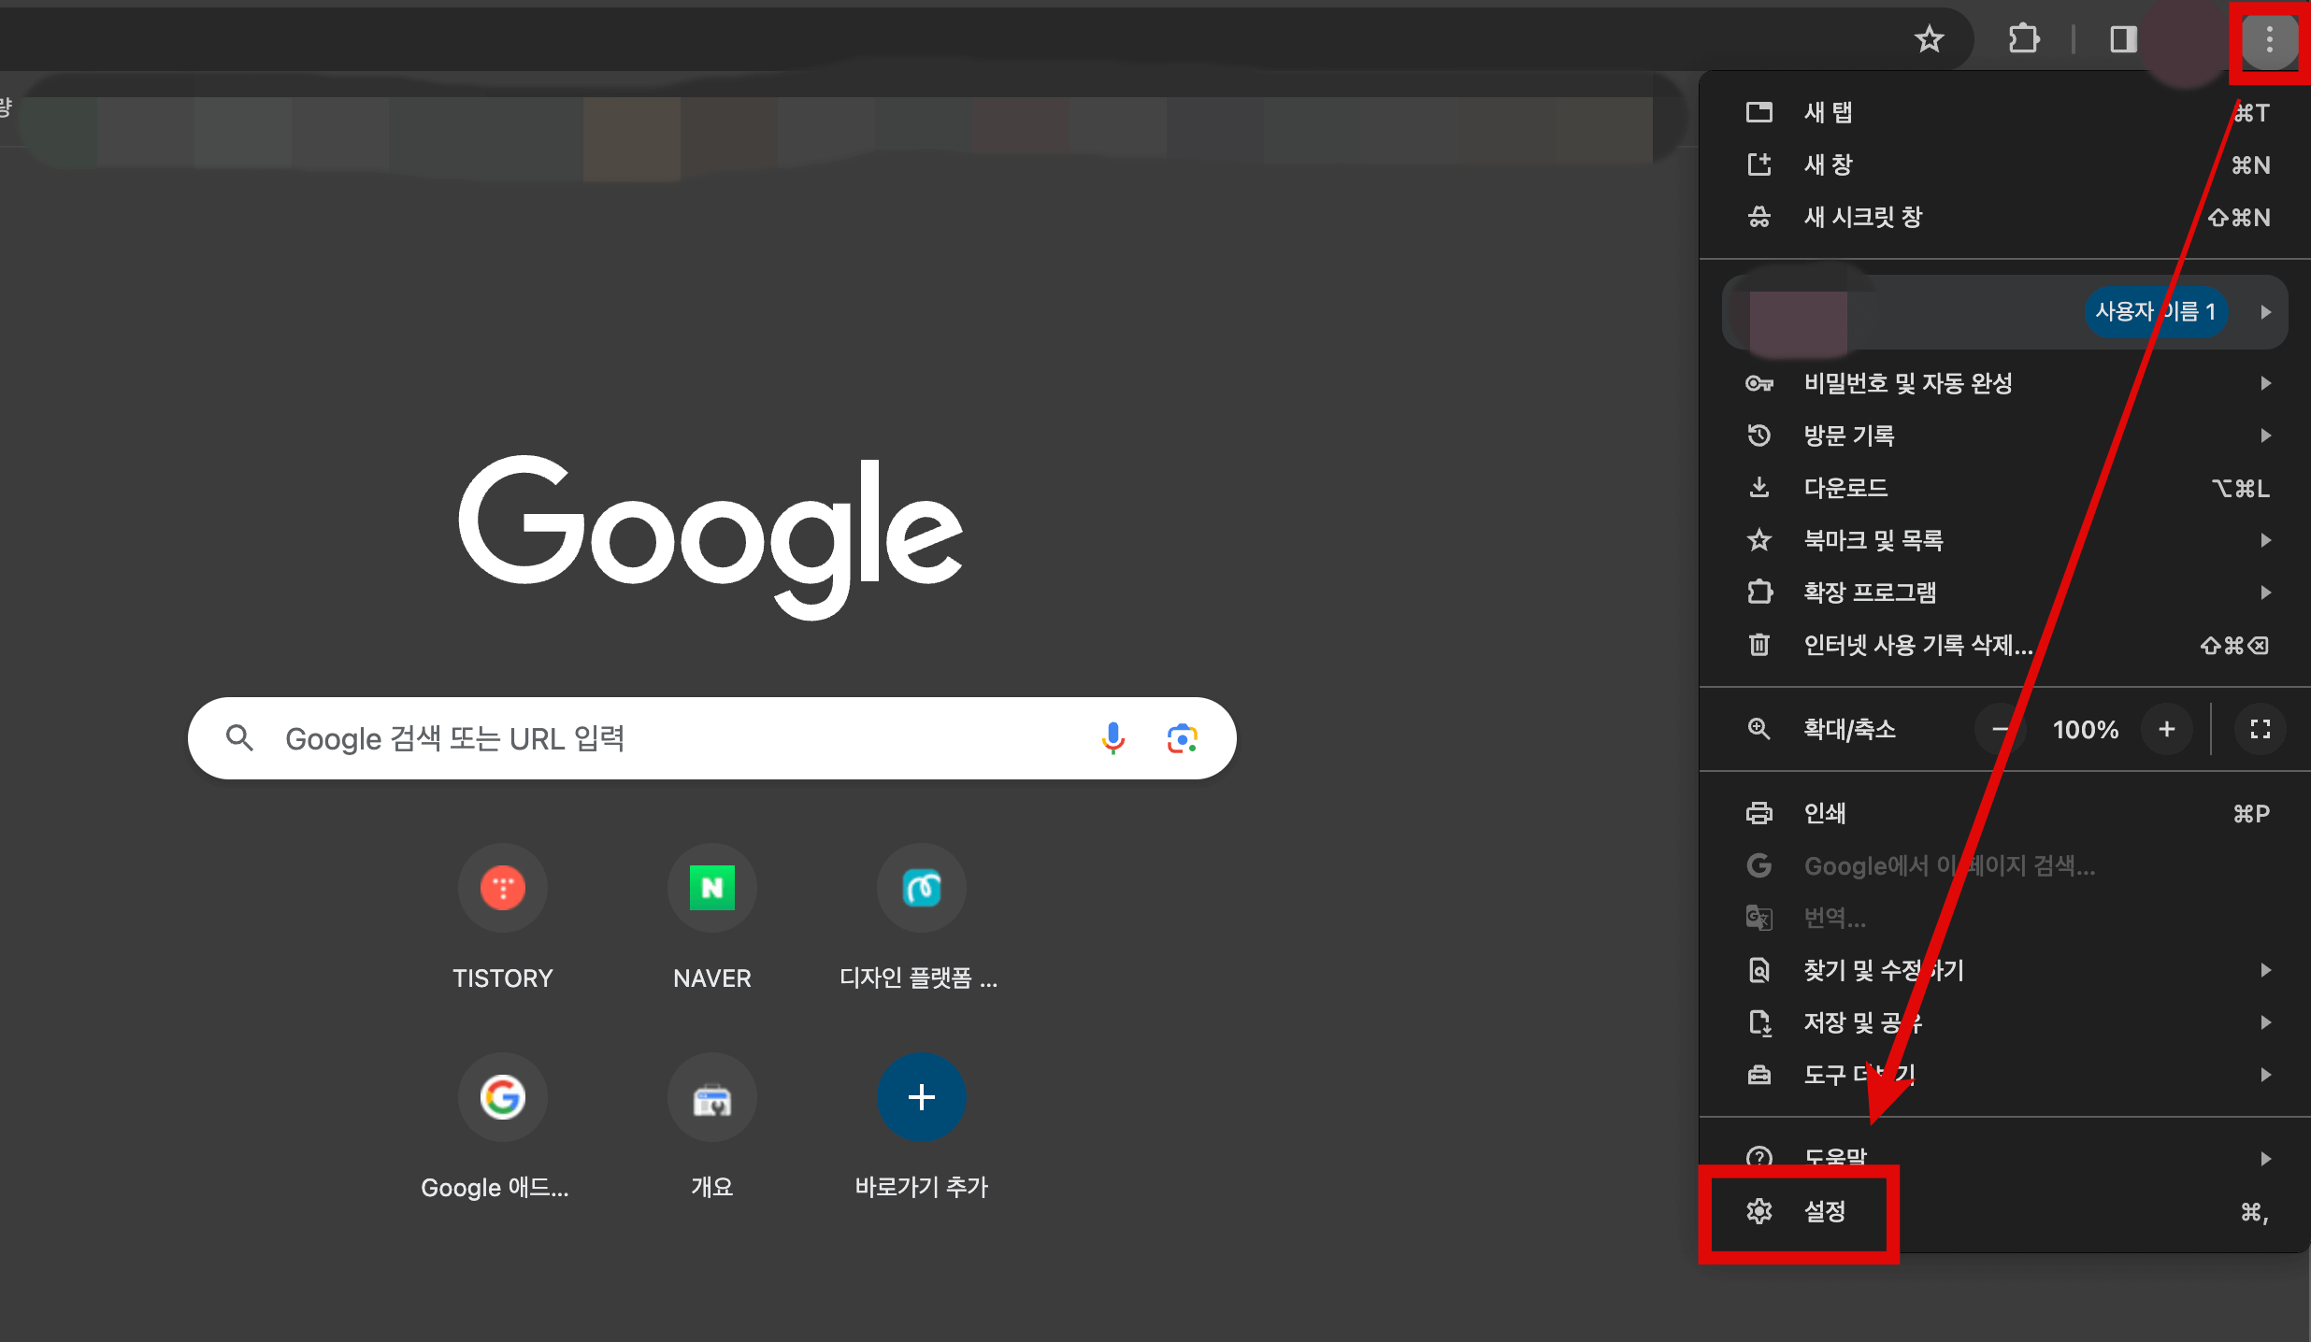This screenshot has width=2311, height=1342.
Task: Open 설정 from the Chrome menu
Action: [1824, 1212]
